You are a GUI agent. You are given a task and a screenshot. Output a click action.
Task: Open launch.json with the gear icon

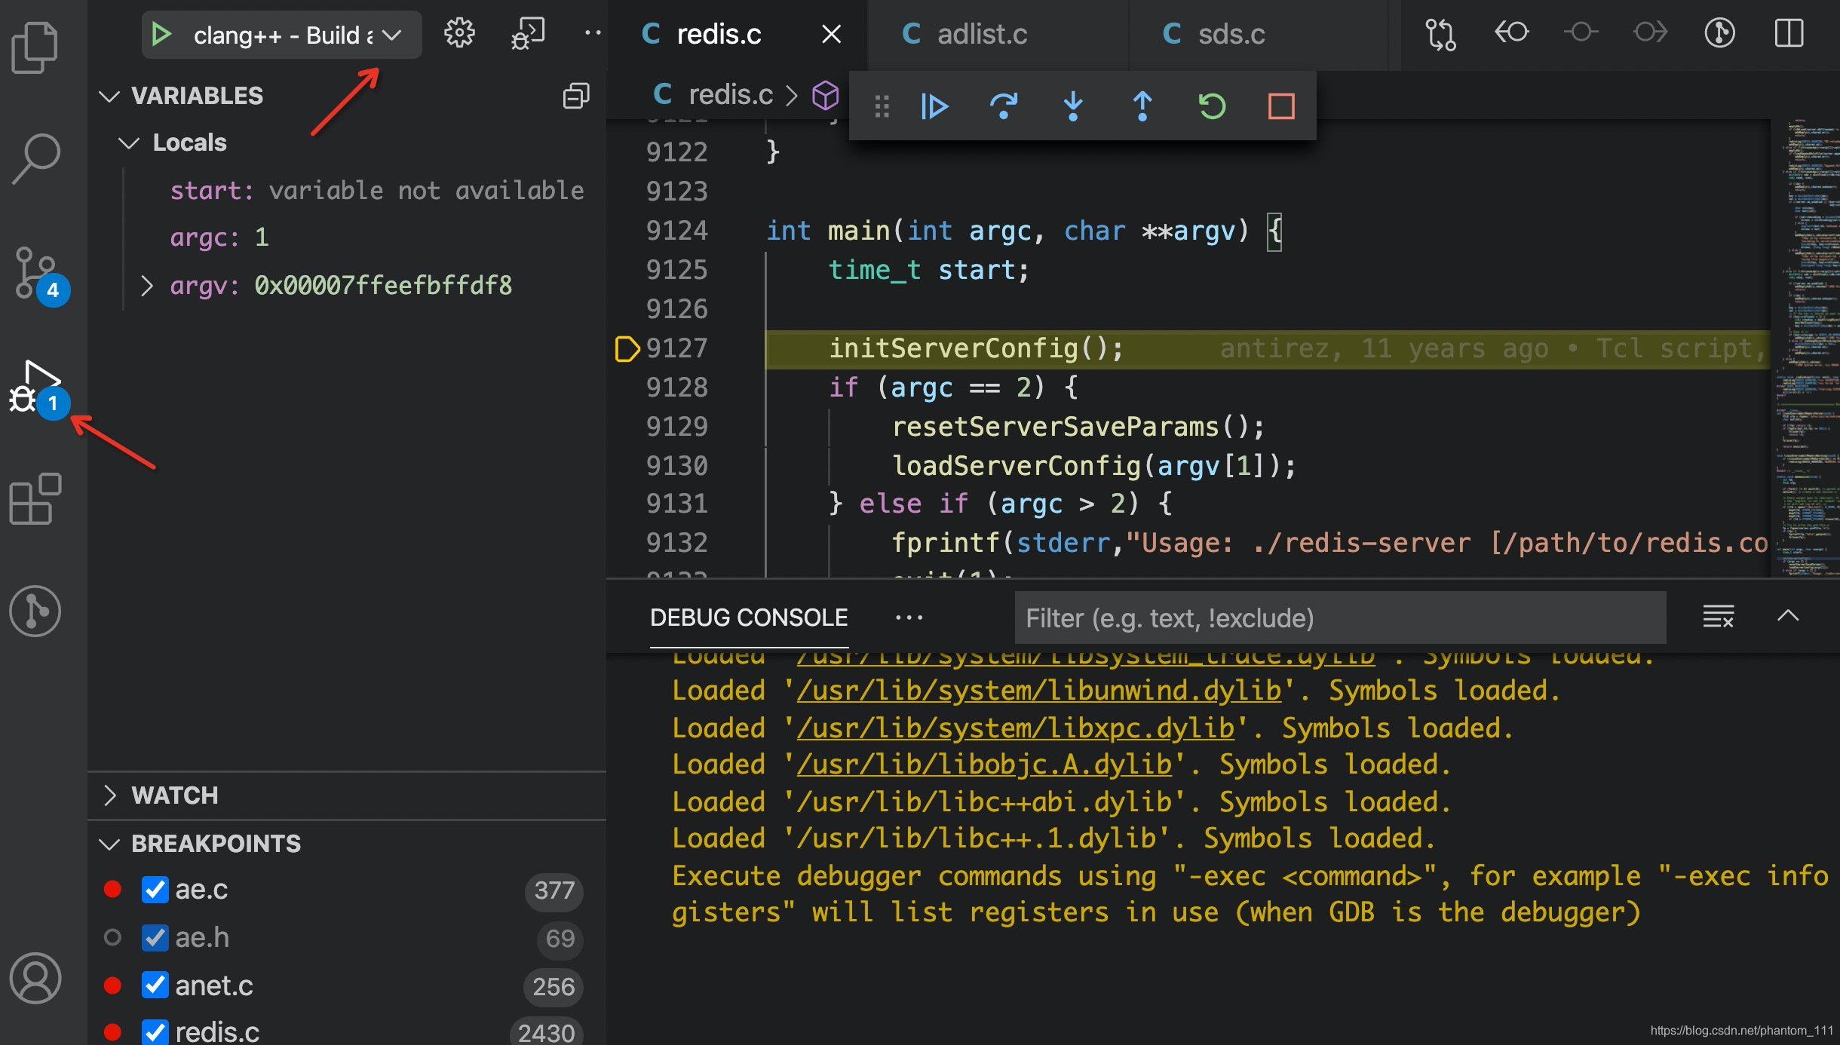pyautogui.click(x=459, y=33)
